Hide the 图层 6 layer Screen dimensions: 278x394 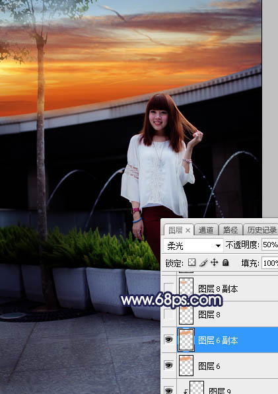point(168,366)
